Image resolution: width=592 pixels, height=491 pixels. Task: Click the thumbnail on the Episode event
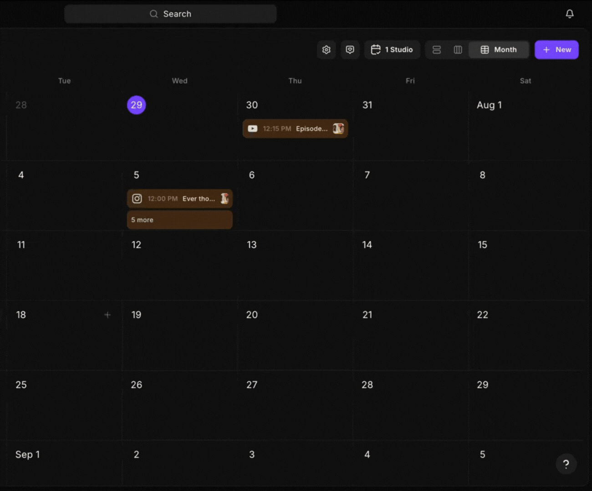pyautogui.click(x=338, y=129)
